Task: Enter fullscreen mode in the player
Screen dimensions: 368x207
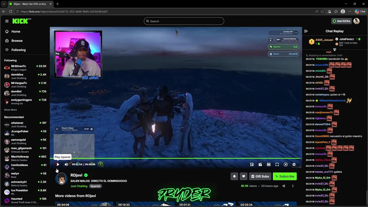Action: (277, 164)
